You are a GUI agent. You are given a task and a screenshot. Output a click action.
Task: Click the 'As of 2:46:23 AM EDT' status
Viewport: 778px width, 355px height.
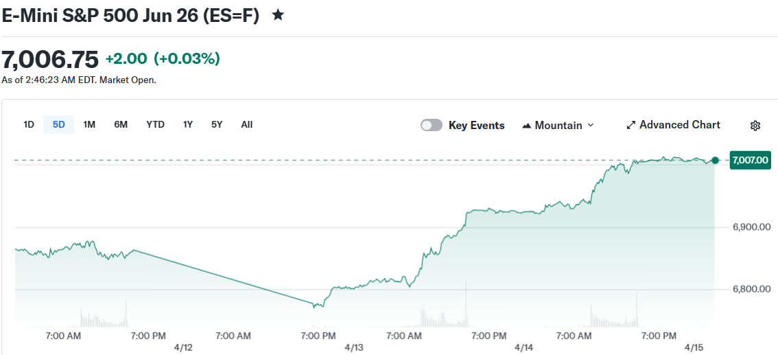[x=79, y=80]
